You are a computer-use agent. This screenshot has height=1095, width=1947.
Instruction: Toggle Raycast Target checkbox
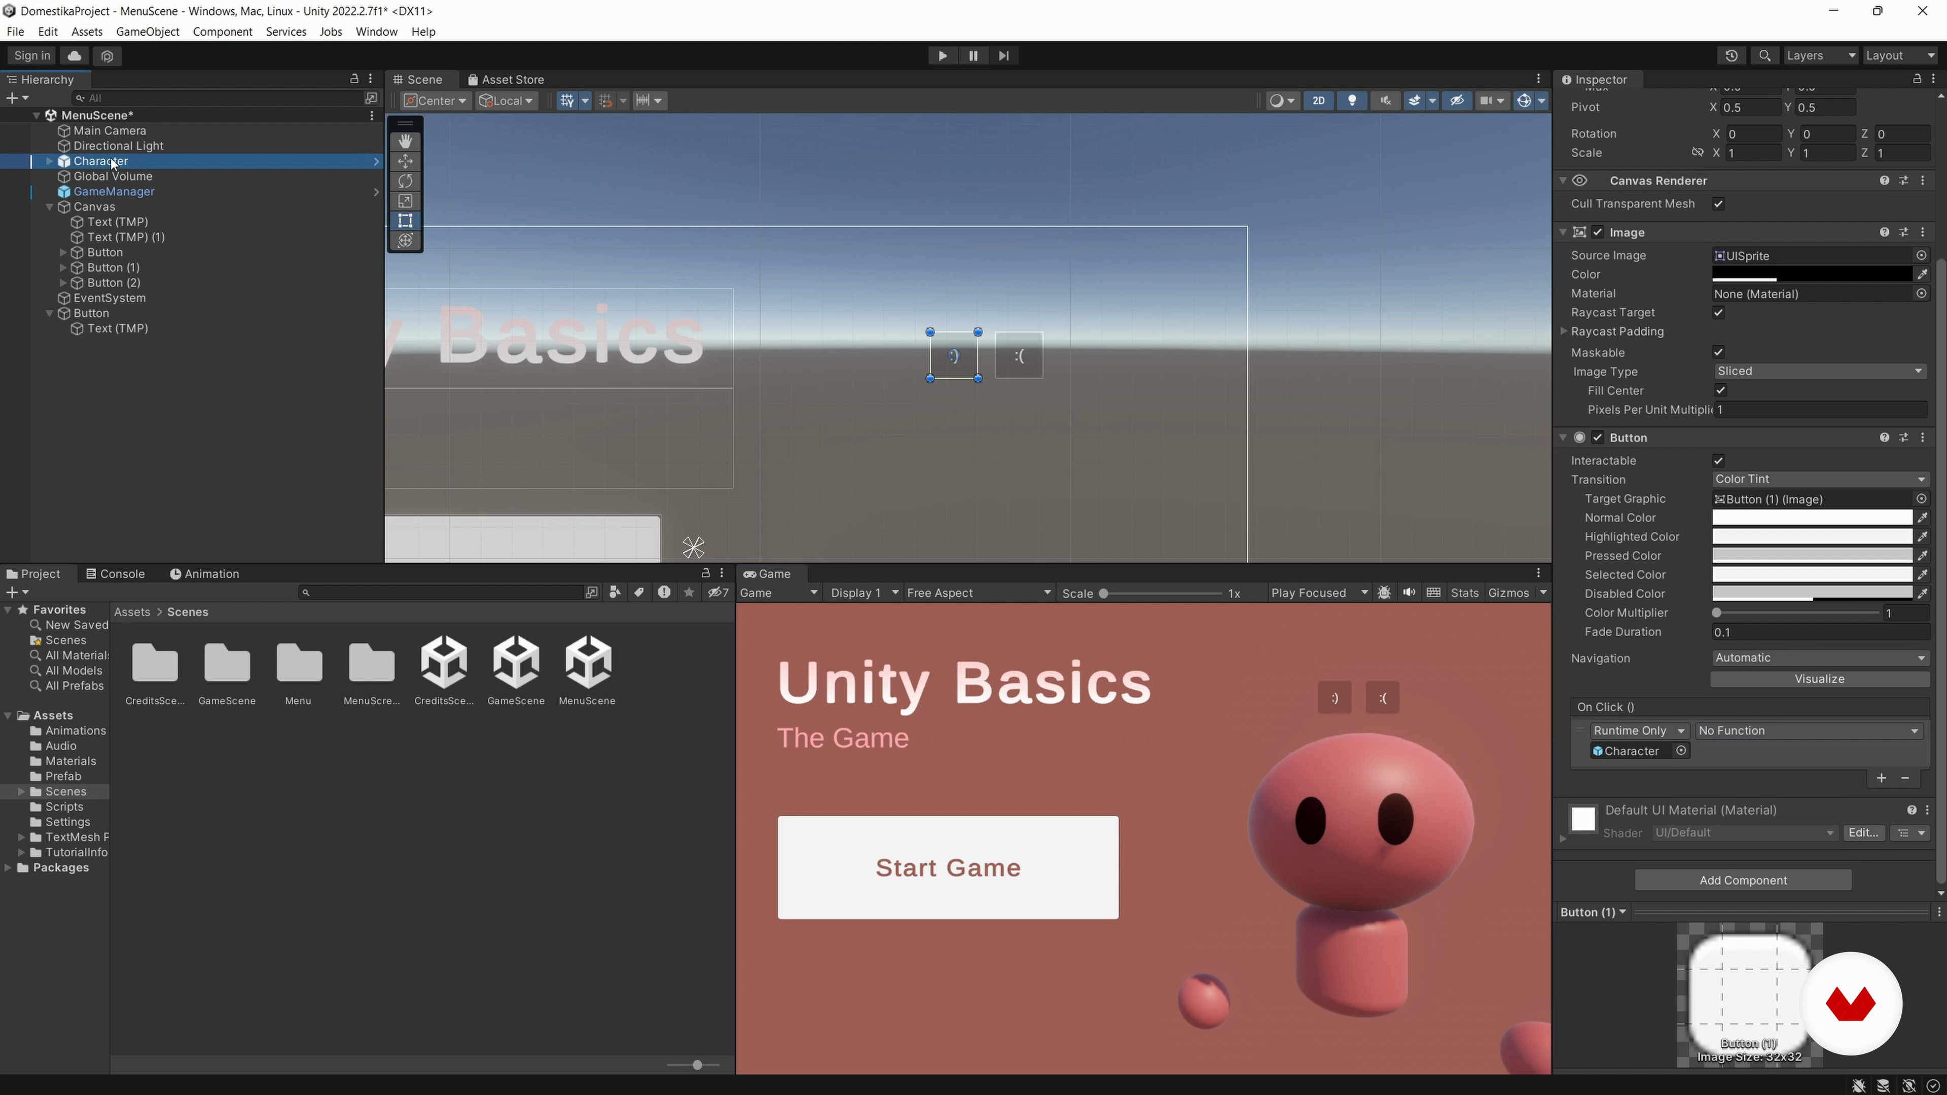pos(1718,313)
